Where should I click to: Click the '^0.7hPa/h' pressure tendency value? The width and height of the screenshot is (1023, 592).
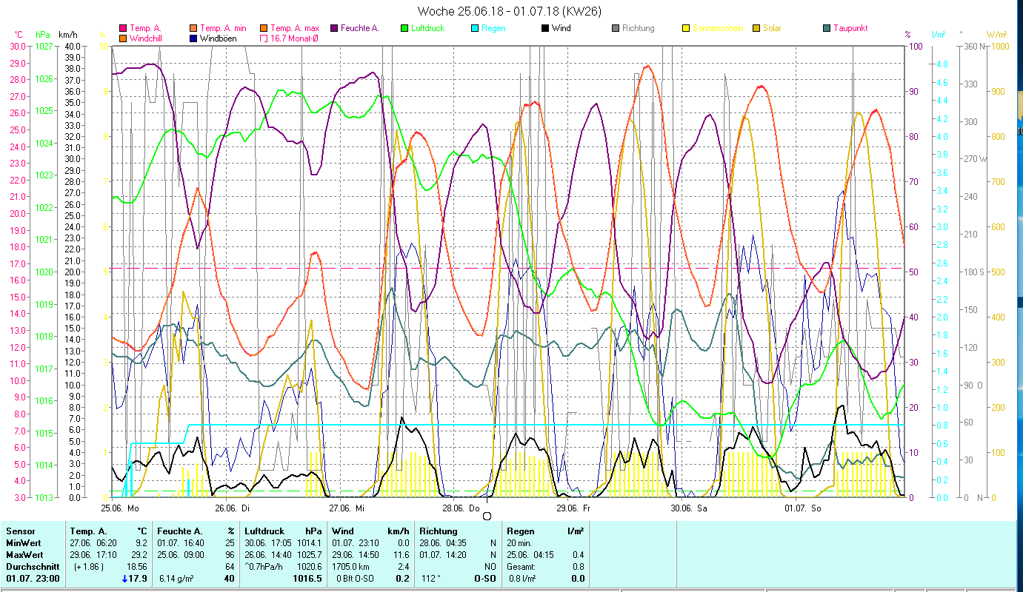264,566
